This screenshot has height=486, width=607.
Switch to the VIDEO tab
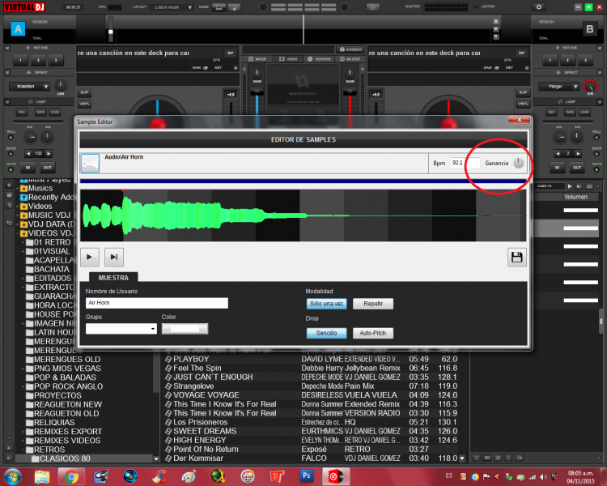289,59
